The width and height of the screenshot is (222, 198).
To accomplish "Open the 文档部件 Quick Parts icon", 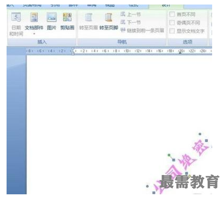I will [34, 17].
